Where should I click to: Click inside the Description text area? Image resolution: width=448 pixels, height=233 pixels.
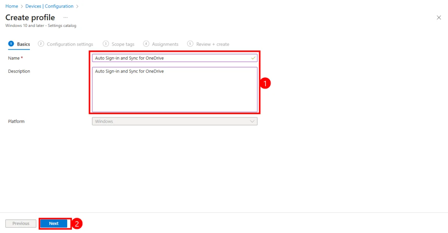pyautogui.click(x=174, y=90)
